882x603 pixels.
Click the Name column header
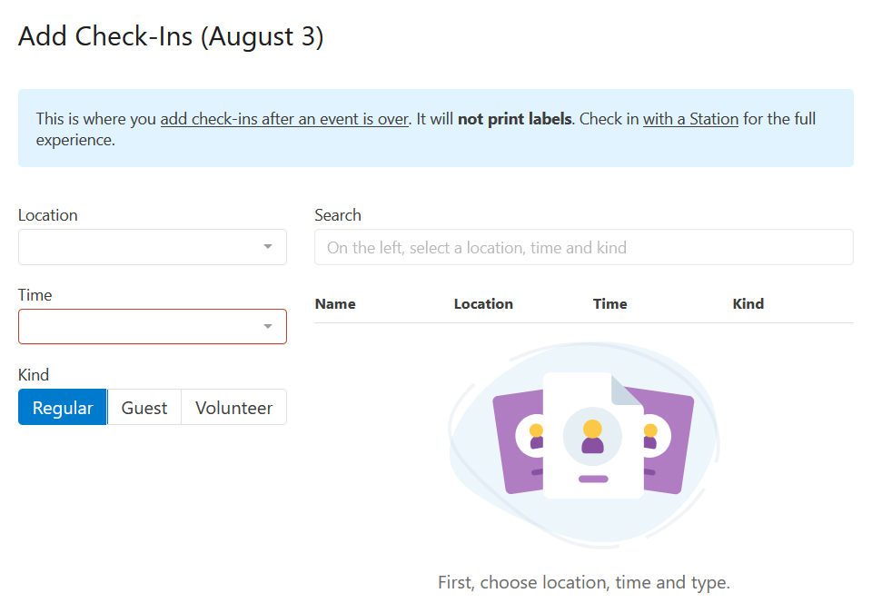click(335, 303)
